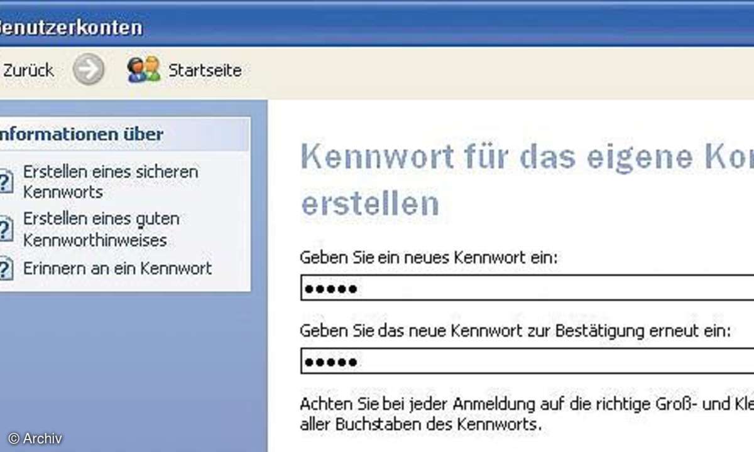Open 'Erstellen eines sicheren Kennworts' help link
754x452 pixels.
[x=111, y=181]
